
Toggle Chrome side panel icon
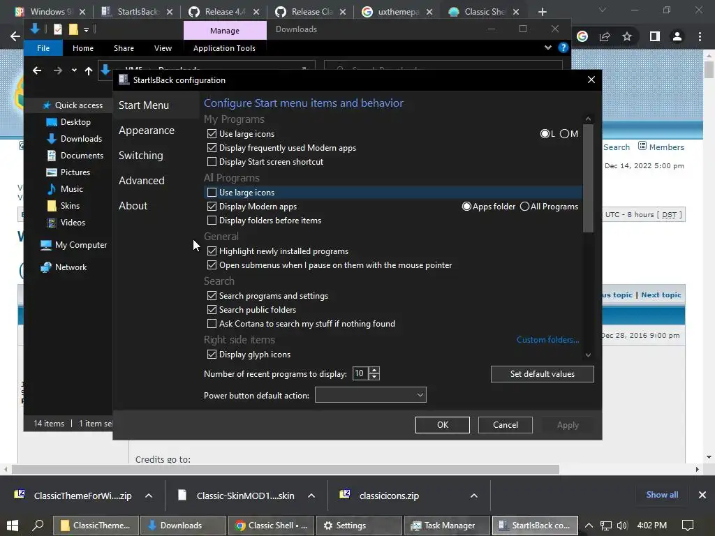pos(655,36)
